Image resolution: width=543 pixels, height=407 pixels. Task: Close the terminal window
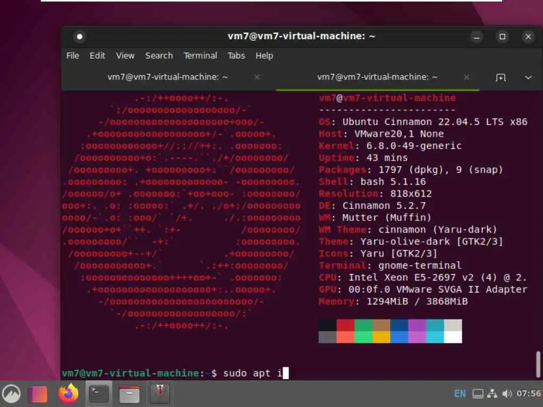(528, 37)
